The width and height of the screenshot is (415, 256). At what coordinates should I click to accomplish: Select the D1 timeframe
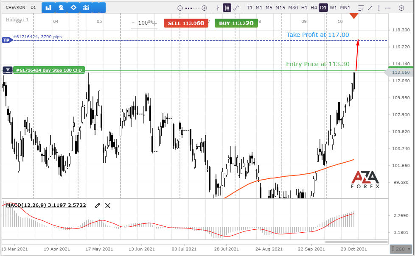(323, 8)
